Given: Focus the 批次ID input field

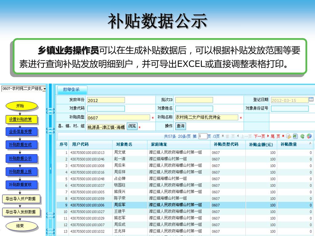Looking at the screenshot, I should [194, 100].
